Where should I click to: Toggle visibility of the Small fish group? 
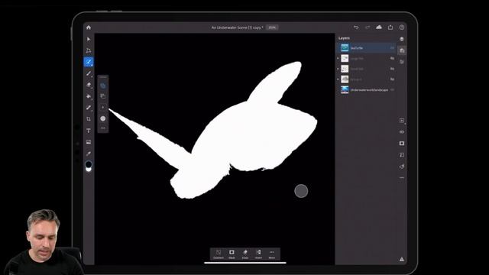392,69
